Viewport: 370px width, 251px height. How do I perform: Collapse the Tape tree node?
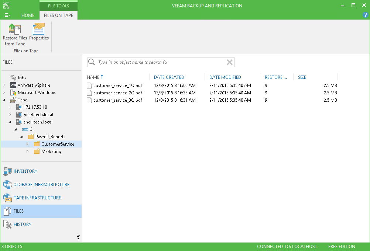[x=4, y=100]
